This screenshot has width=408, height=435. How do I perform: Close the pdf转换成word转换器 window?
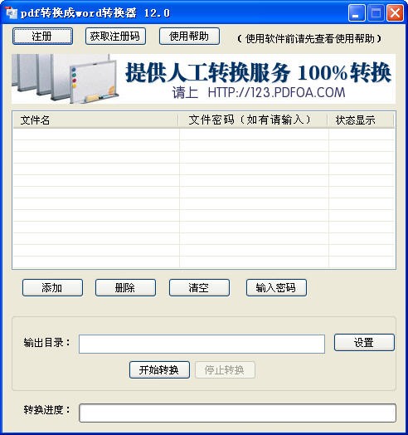point(395,12)
